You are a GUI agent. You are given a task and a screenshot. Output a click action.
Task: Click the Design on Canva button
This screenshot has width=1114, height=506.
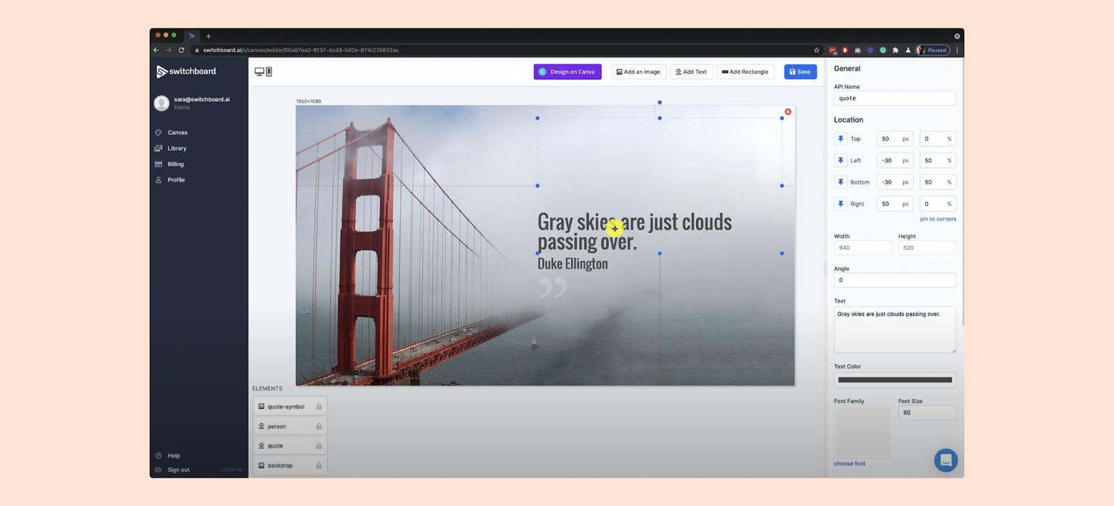[567, 72]
